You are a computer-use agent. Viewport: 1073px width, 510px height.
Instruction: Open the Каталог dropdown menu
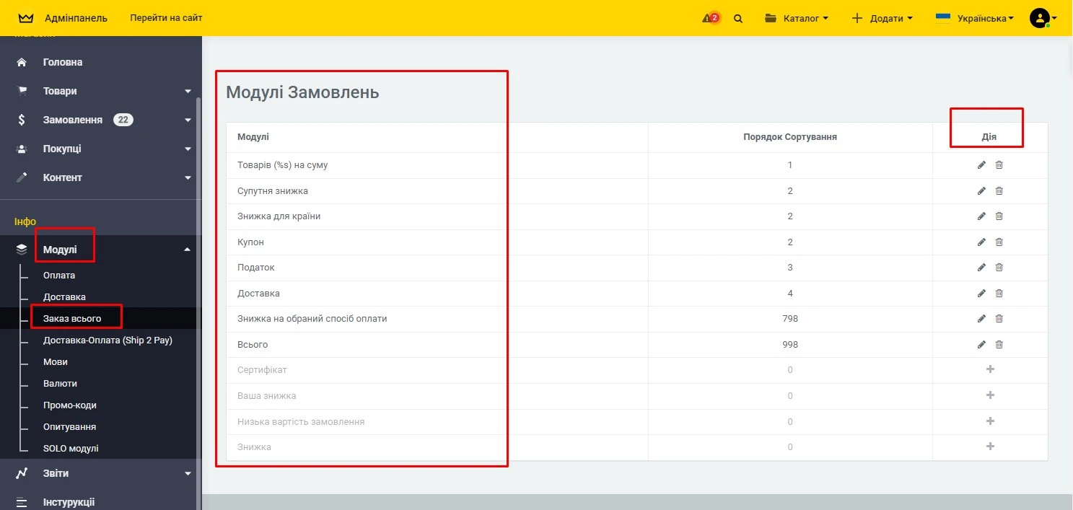pyautogui.click(x=797, y=18)
